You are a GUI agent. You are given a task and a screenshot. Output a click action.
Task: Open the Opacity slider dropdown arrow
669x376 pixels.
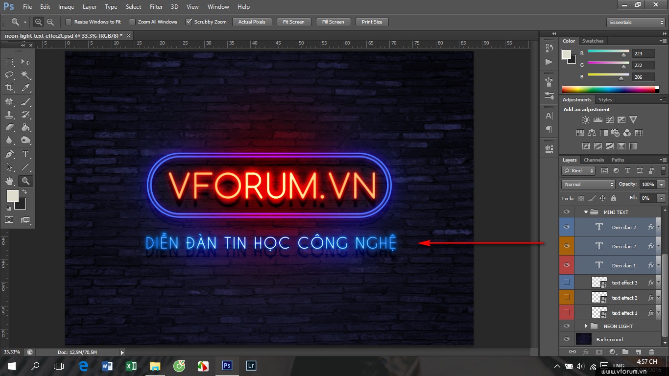point(662,185)
